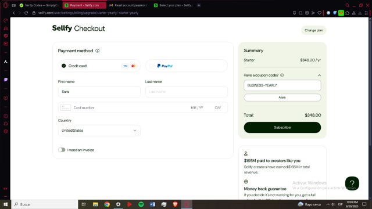The height and width of the screenshot is (209, 372).
Task: Add page to bookmarks heart icon
Action: 320,13
